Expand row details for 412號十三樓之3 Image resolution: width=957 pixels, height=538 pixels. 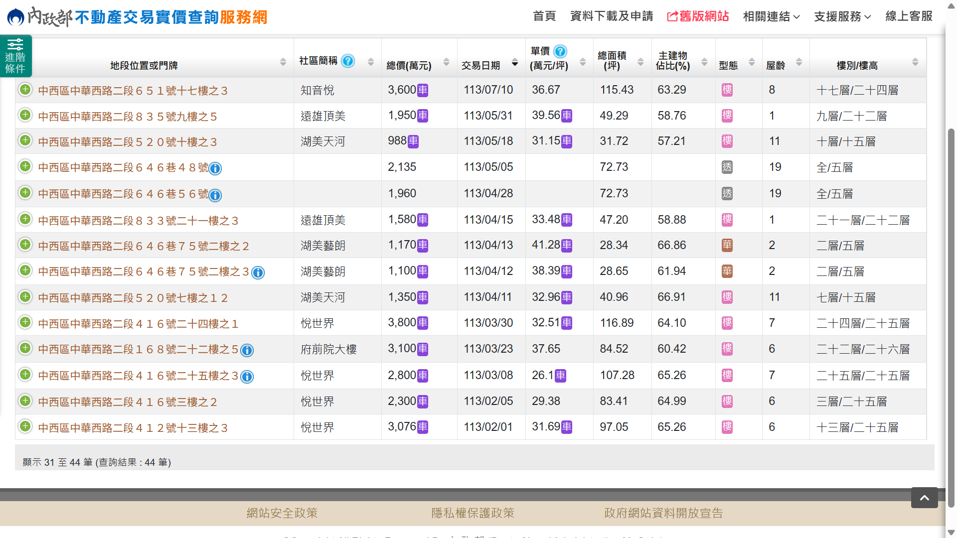pos(25,426)
